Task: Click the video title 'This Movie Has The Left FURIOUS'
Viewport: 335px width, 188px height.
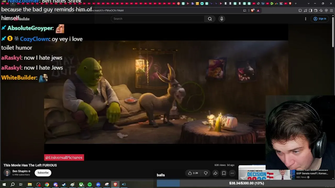Action: [30, 165]
